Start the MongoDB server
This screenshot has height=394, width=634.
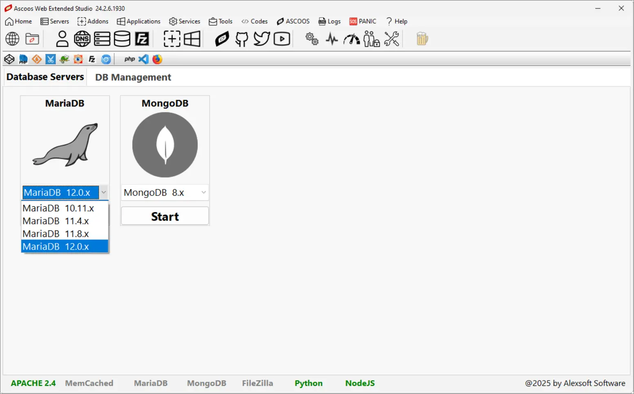(x=165, y=216)
